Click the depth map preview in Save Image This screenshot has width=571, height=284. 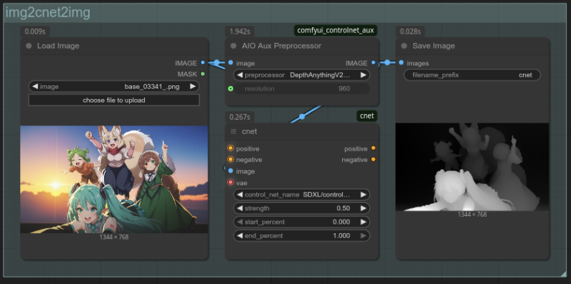[x=472, y=167]
